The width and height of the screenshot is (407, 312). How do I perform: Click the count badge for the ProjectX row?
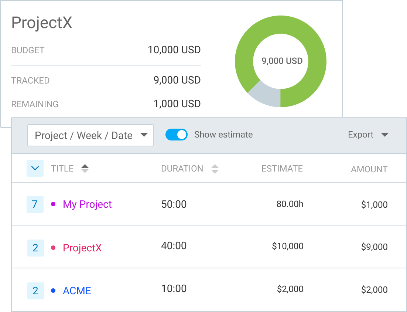click(35, 248)
